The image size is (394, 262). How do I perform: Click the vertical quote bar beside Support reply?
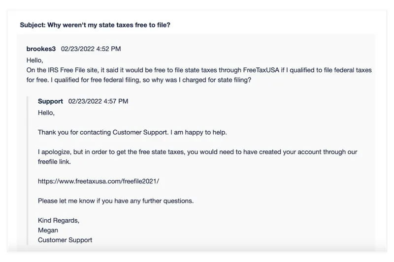28,170
